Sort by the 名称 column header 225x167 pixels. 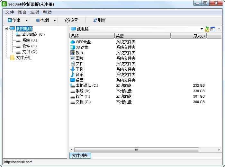click(x=92, y=36)
